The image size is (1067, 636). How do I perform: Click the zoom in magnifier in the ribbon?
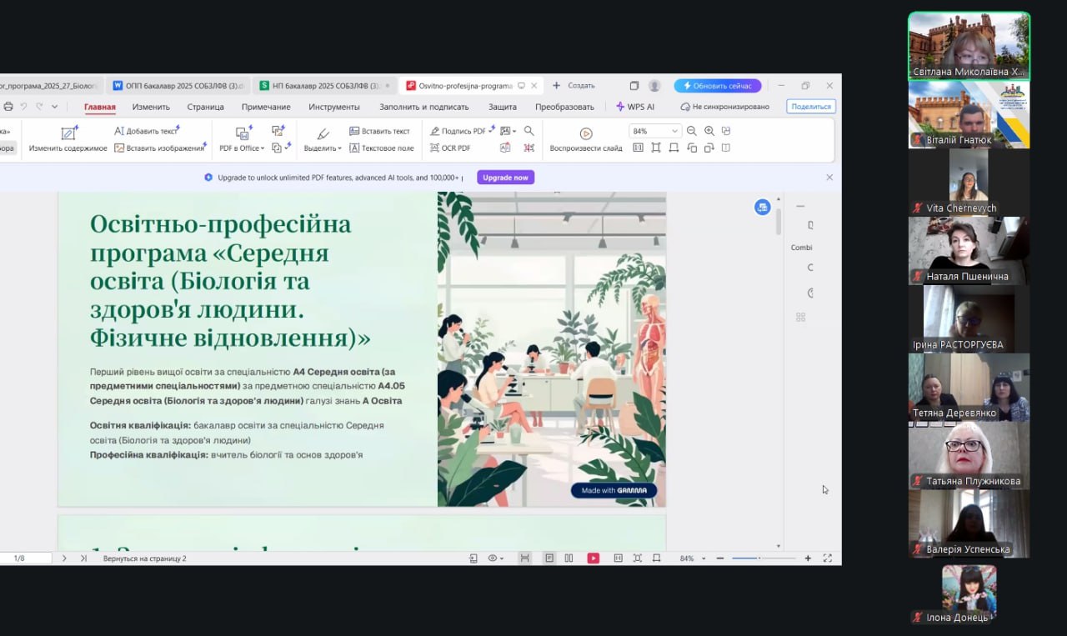709,131
